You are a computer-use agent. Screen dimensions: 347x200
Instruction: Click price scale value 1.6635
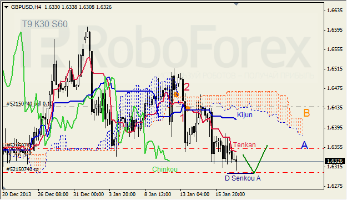pos(335,11)
